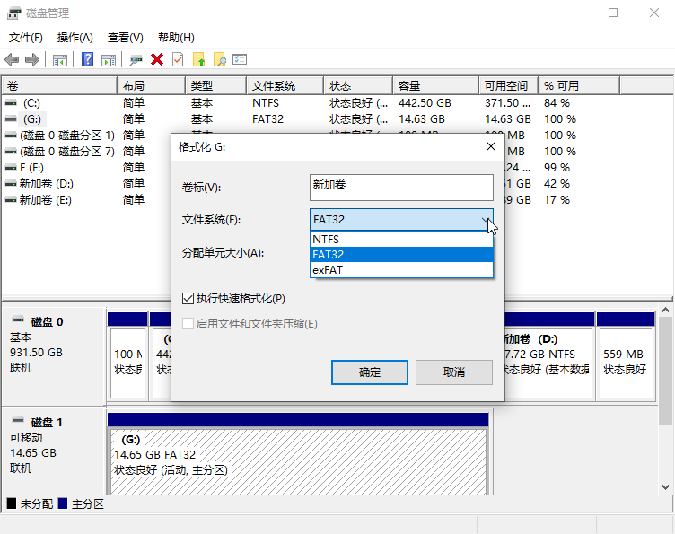This screenshot has height=534, width=675.
Task: Click the drive icon next to (C:)
Action: tap(11, 103)
